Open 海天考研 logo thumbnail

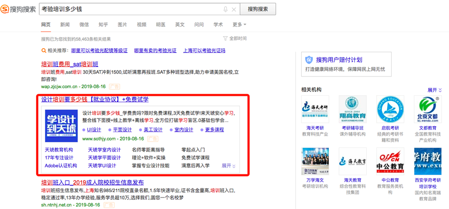[315, 109]
